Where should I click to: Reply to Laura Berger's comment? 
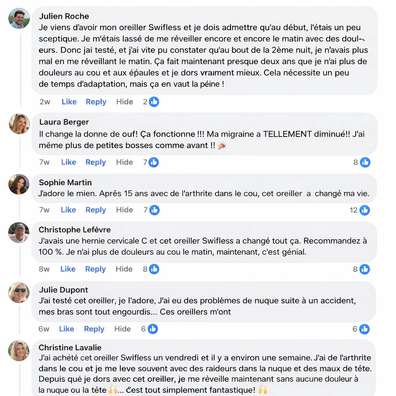click(x=96, y=162)
